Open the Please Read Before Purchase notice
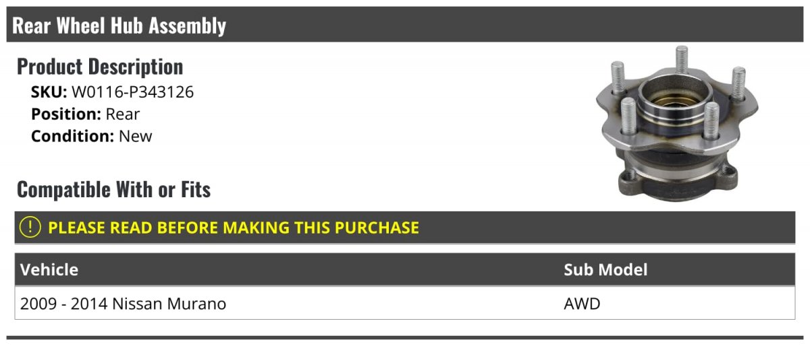The height and width of the screenshot is (346, 810). coord(234,228)
